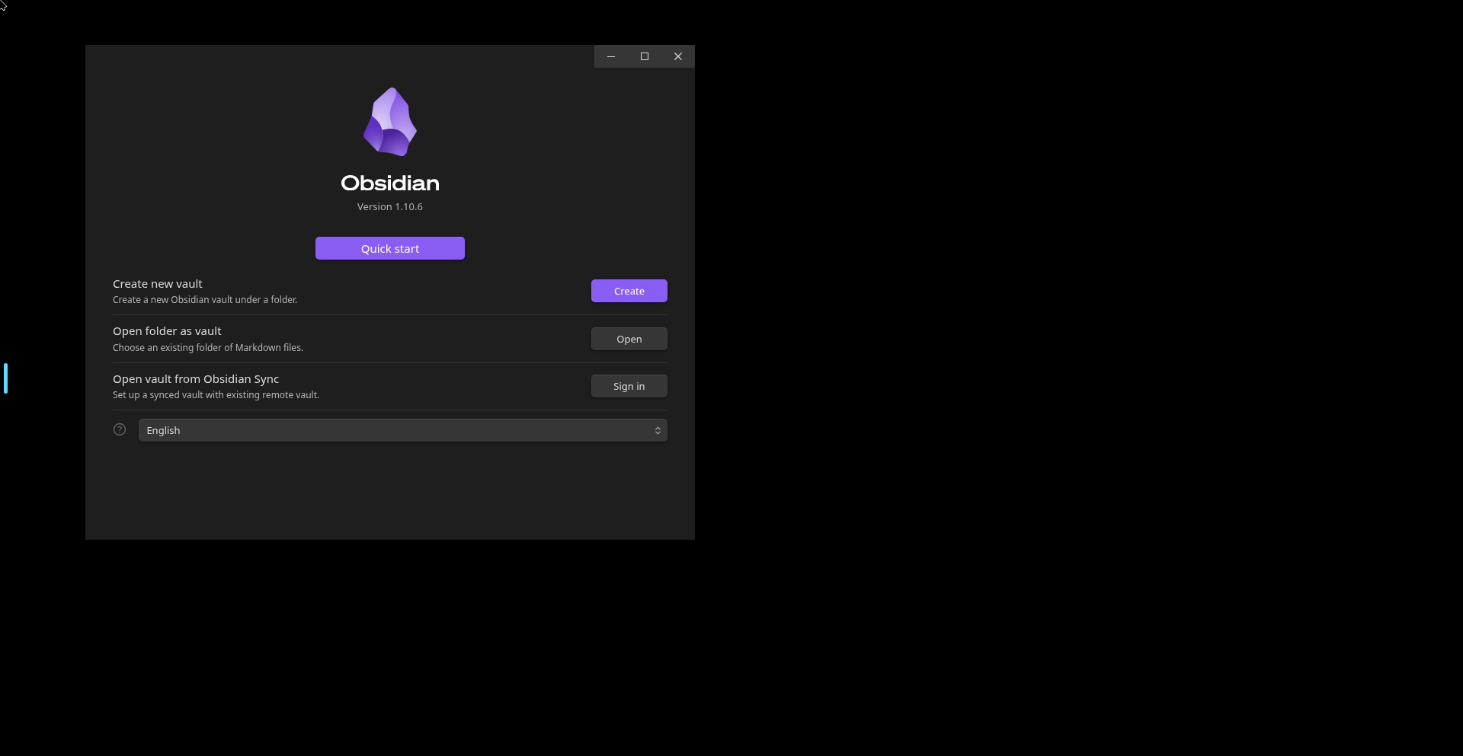Click 'Choose an existing folder of Markdown files' description
Screen dimensions: 1463x756
click(x=208, y=347)
